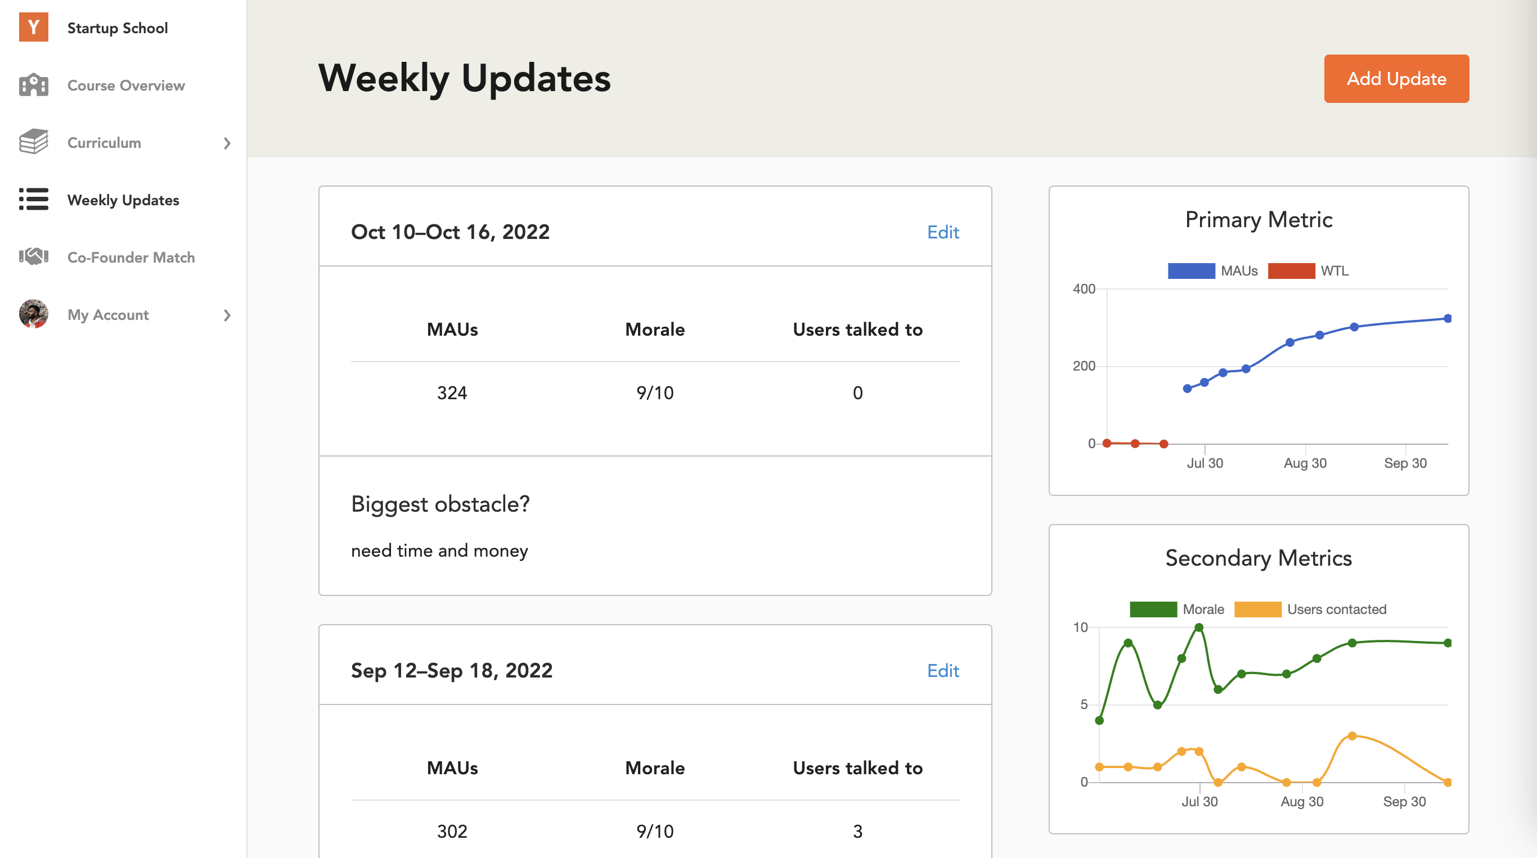The width and height of the screenshot is (1537, 858).
Task: Click the Add Update button
Action: tap(1396, 79)
